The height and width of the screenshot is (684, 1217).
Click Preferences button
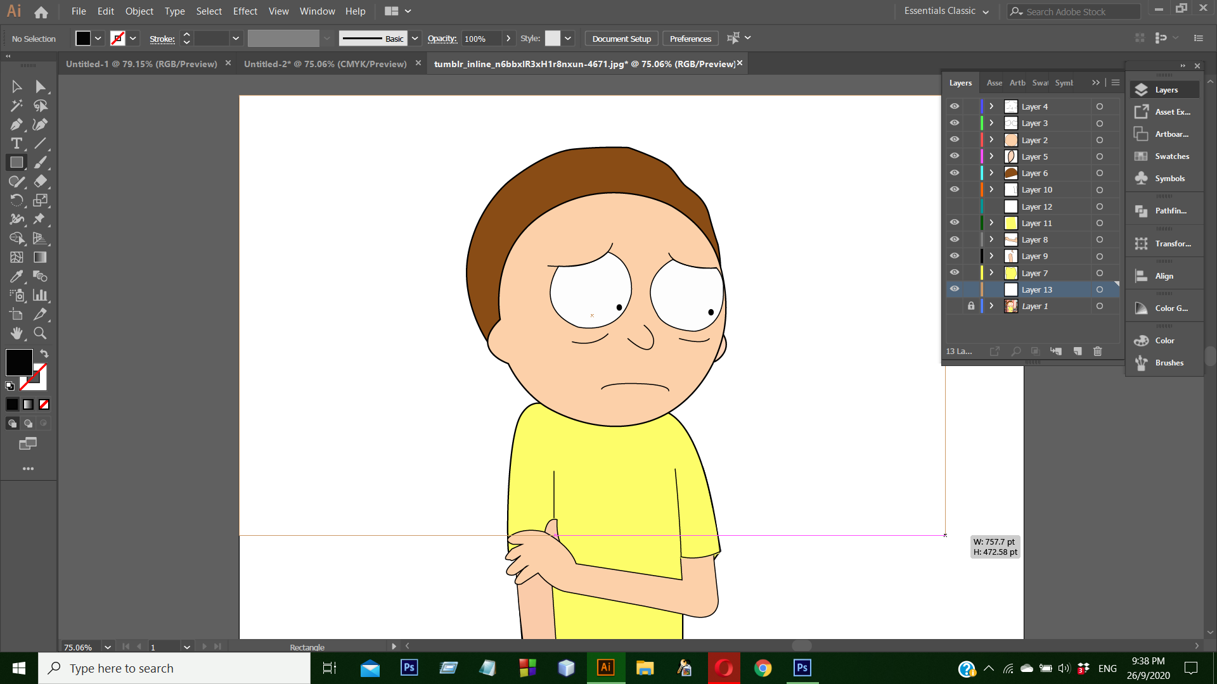690,39
